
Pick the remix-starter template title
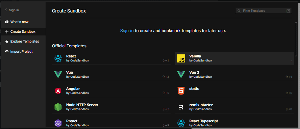click(201, 105)
